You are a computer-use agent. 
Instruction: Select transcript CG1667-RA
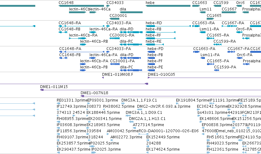tap(233, 23)
